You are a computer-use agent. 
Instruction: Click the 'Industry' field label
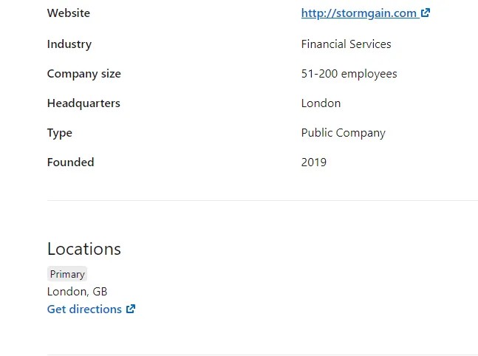click(x=69, y=44)
